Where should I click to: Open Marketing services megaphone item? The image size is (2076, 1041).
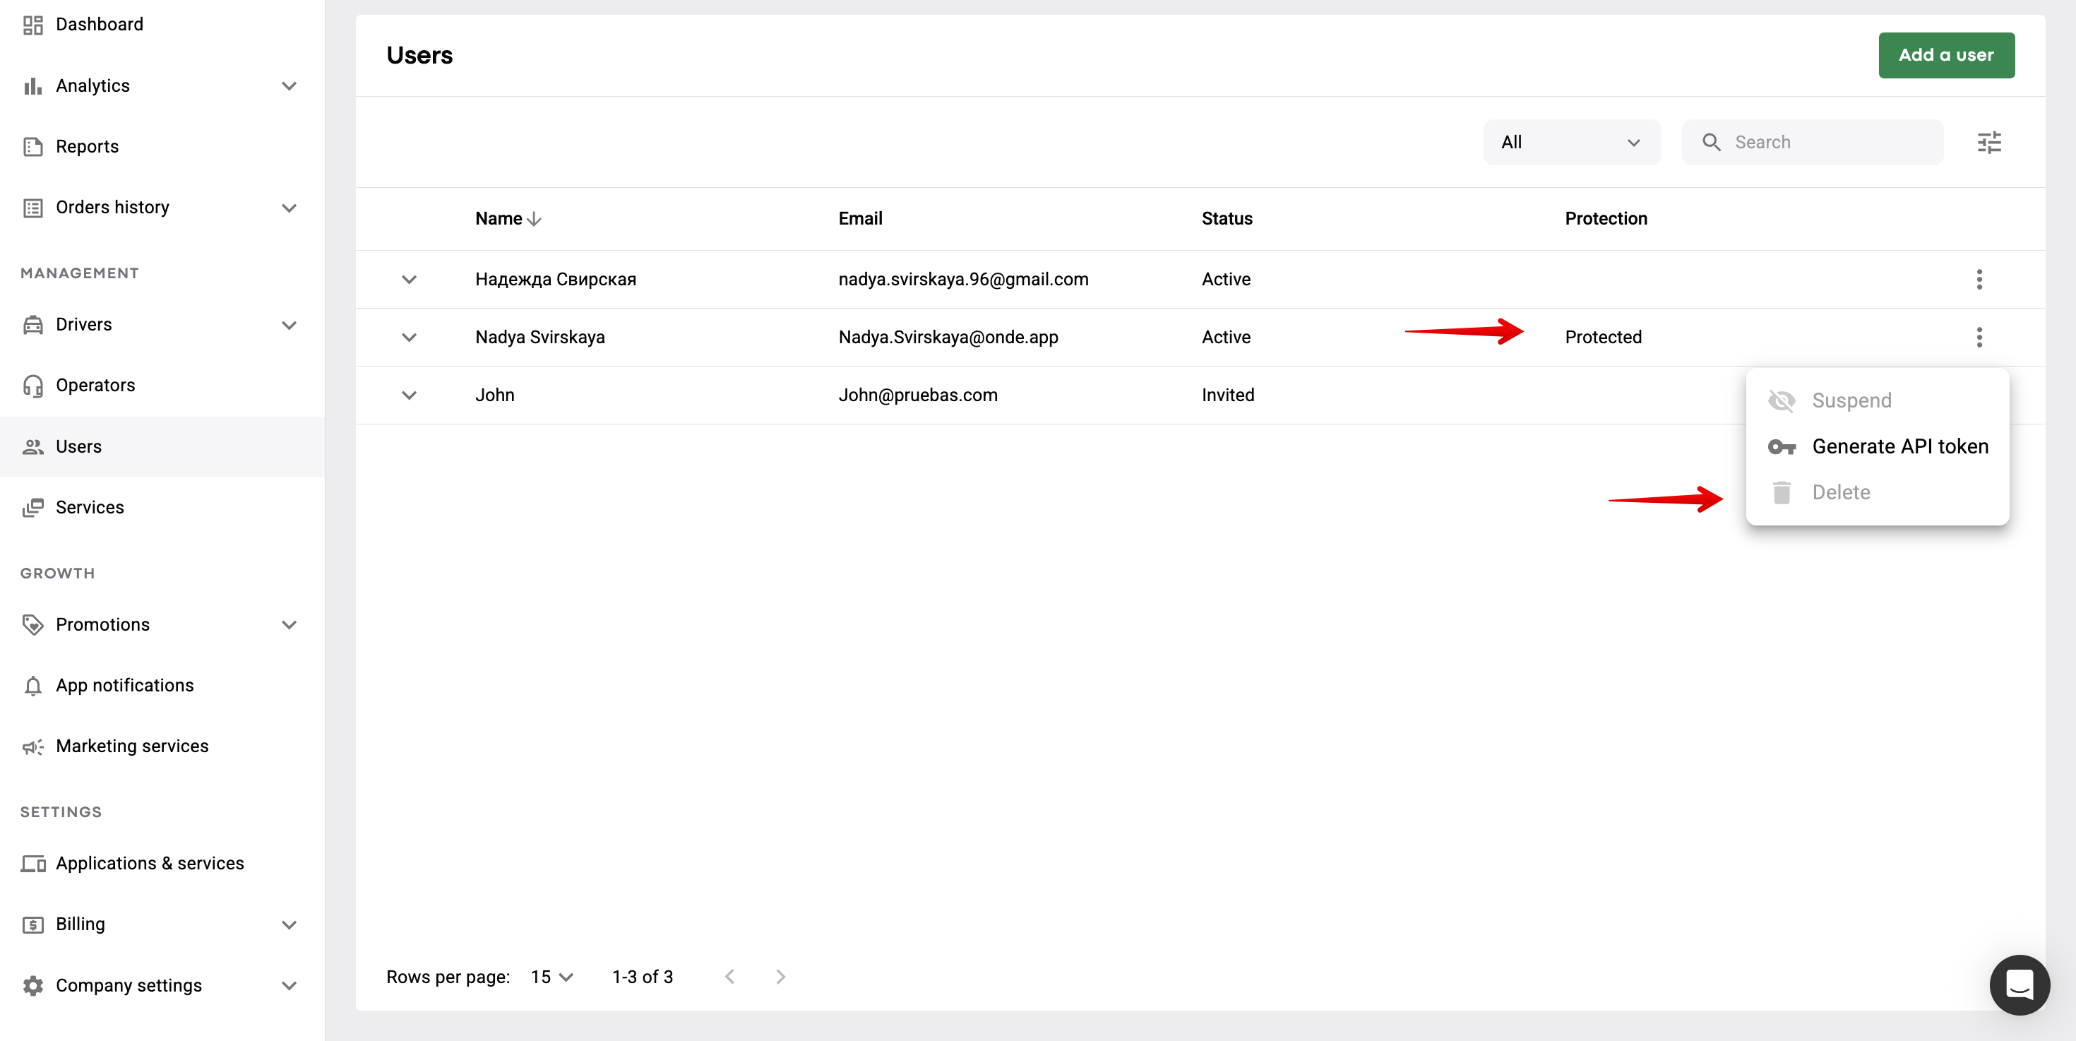point(131,746)
